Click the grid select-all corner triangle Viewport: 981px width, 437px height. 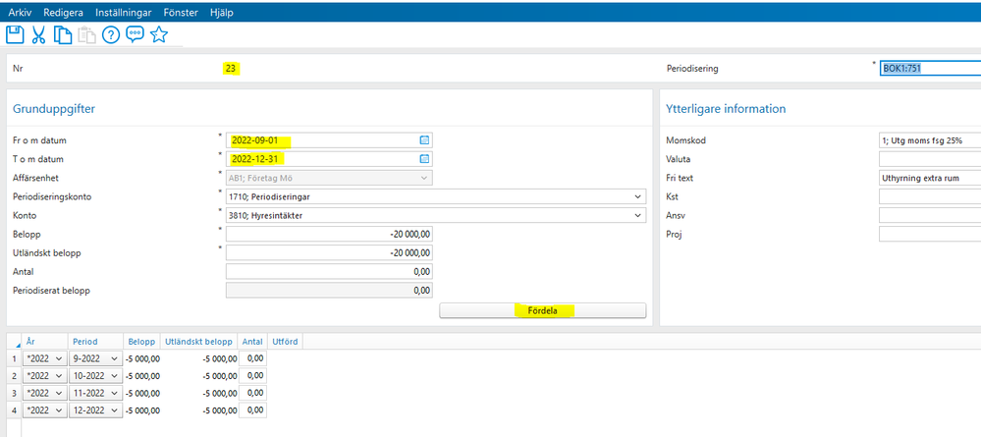tap(16, 344)
